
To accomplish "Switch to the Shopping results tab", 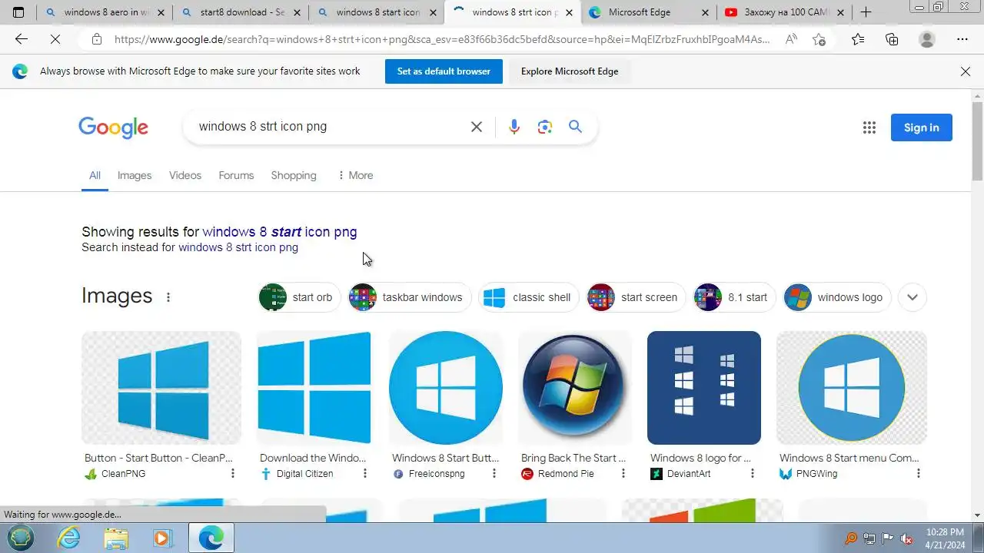I will [294, 175].
